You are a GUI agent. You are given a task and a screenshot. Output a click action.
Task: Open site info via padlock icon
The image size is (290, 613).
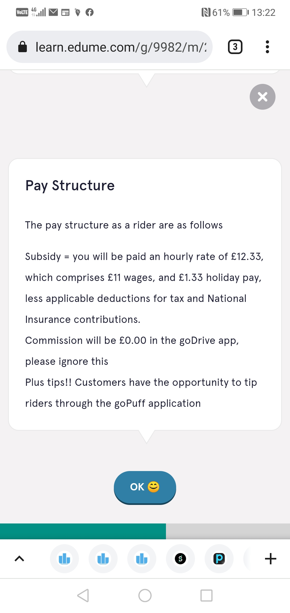[x=23, y=47]
